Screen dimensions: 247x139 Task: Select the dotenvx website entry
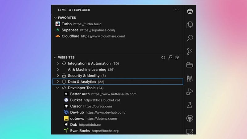(x=118, y=118)
